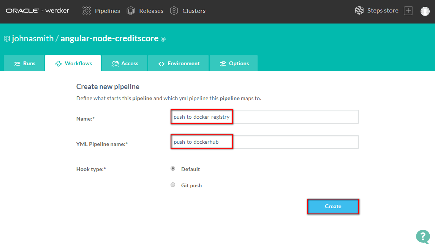This screenshot has height=248, width=435.
Task: Switch to the Workflows tab
Action: pos(73,63)
